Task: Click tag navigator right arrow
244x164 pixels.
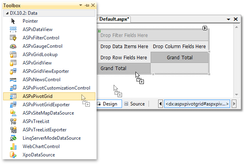Action: [234, 104]
